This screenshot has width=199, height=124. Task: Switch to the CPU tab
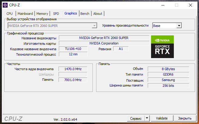coord(9,14)
